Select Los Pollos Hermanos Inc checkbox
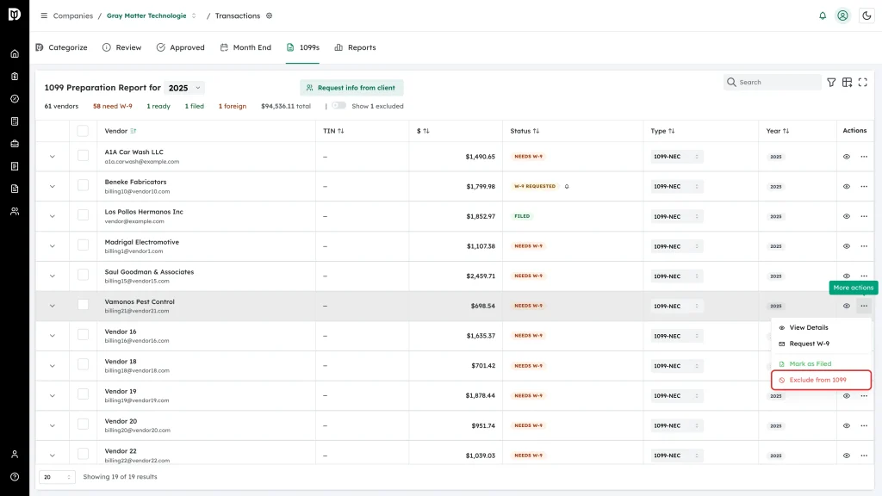 point(83,214)
